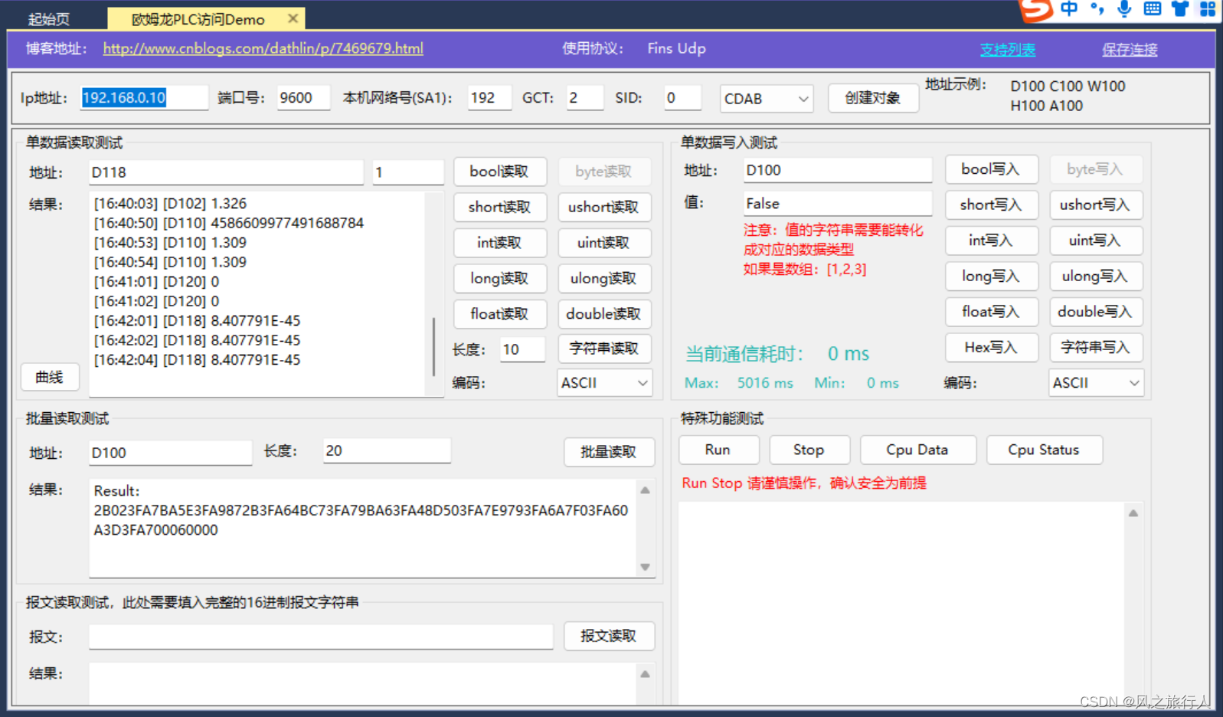This screenshot has width=1223, height=717.
Task: Open the 支持列表 link
Action: [x=1008, y=50]
